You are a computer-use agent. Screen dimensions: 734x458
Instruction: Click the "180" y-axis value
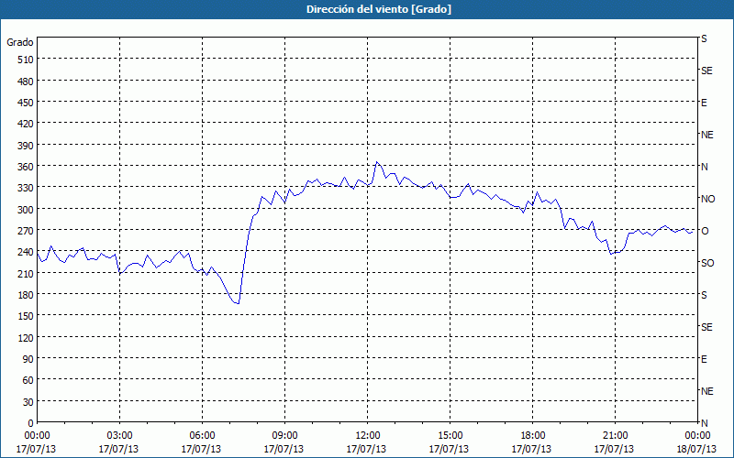(26, 295)
